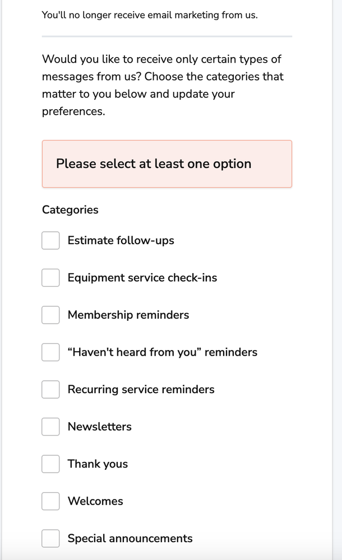
Task: Toggle the Recurring service reminders checkbox
Action: coord(50,389)
